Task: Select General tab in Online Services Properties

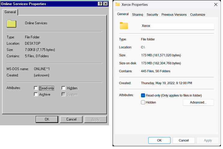Action: (x=10, y=12)
